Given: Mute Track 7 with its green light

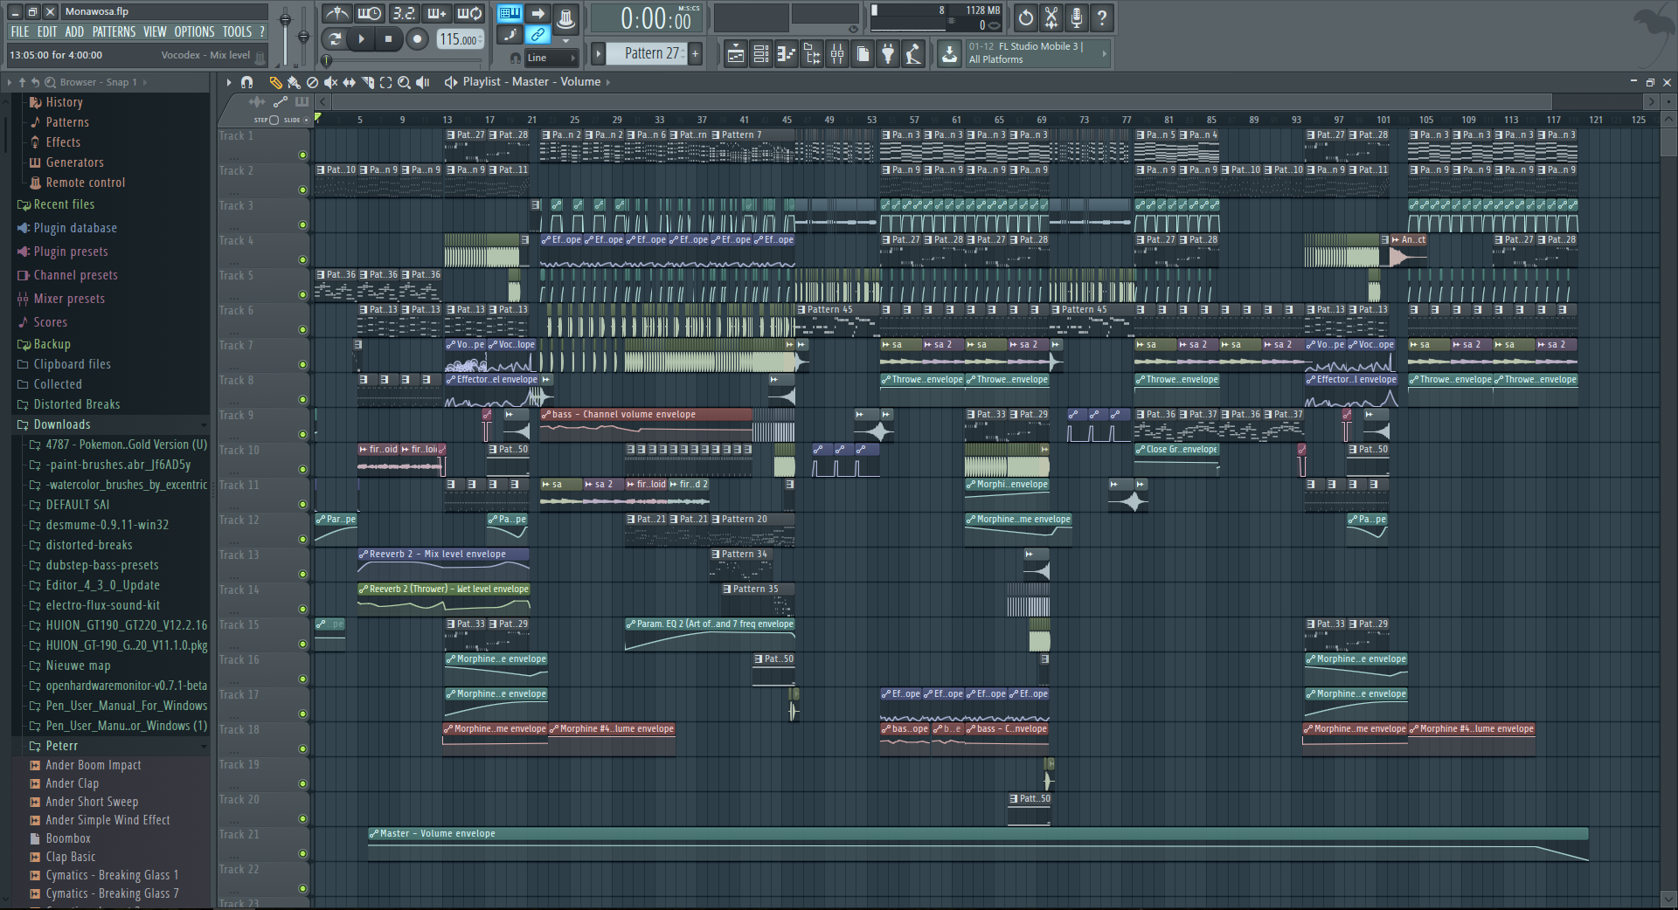Looking at the screenshot, I should [x=302, y=365].
